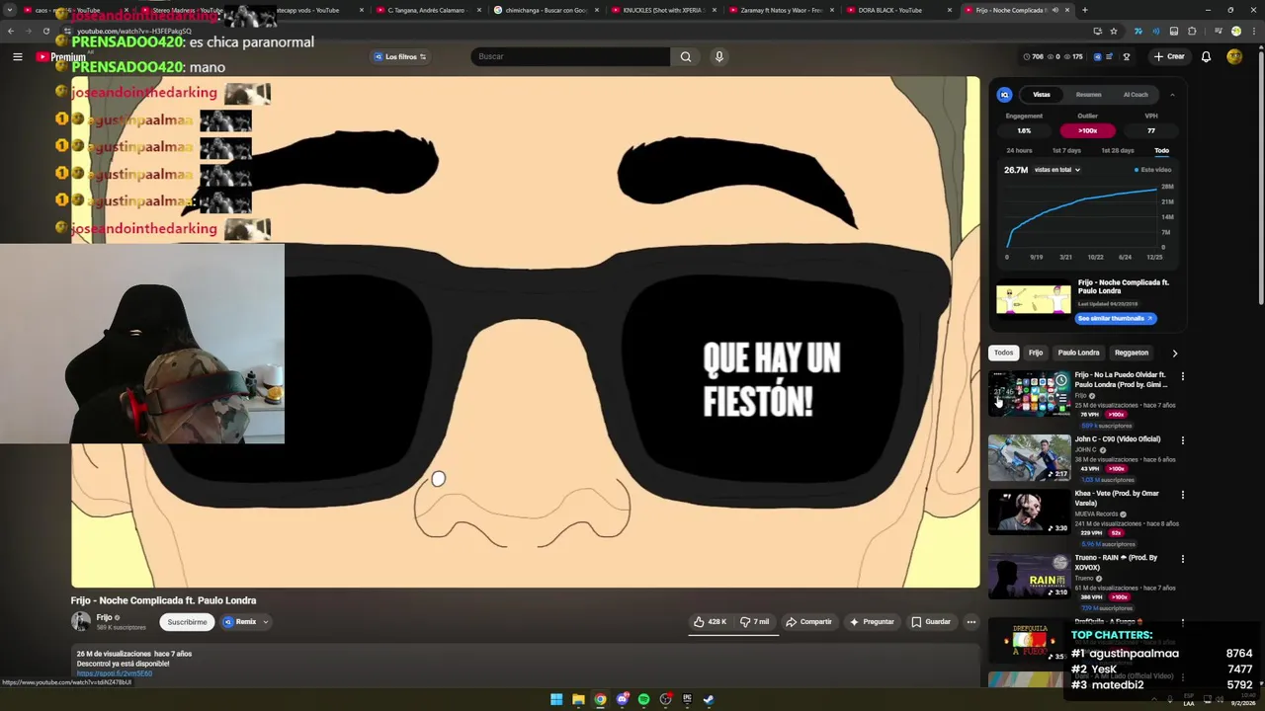Open the vidIQ trophy icon in header

1126,56
